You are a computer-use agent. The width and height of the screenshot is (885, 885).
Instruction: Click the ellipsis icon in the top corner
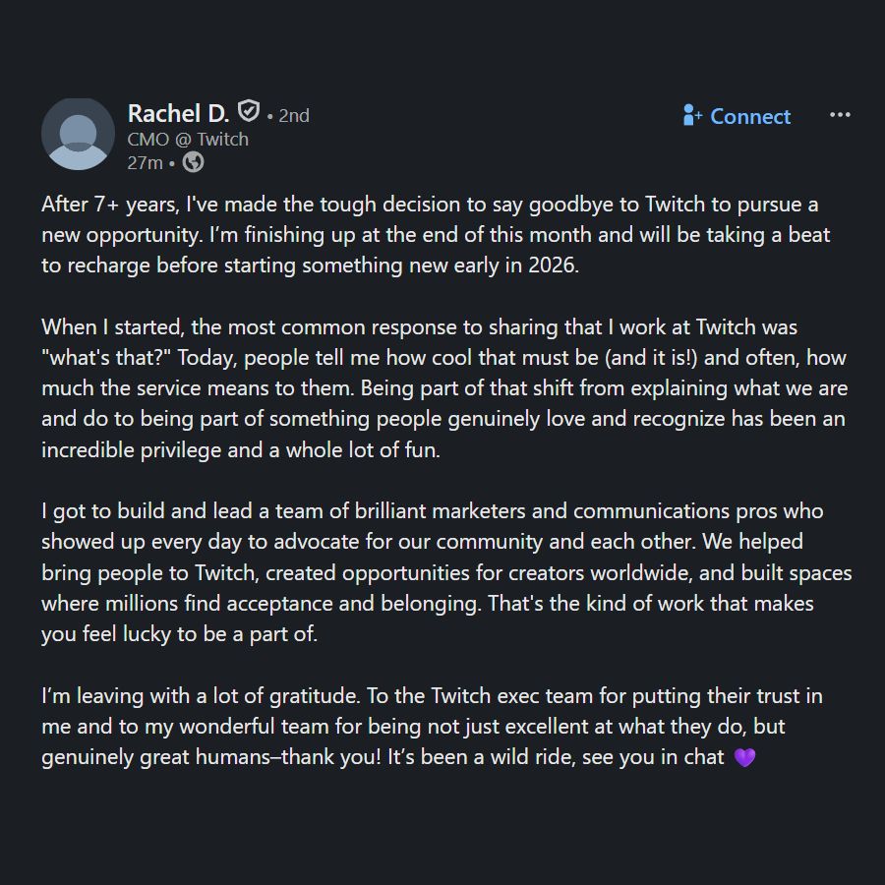point(840,115)
